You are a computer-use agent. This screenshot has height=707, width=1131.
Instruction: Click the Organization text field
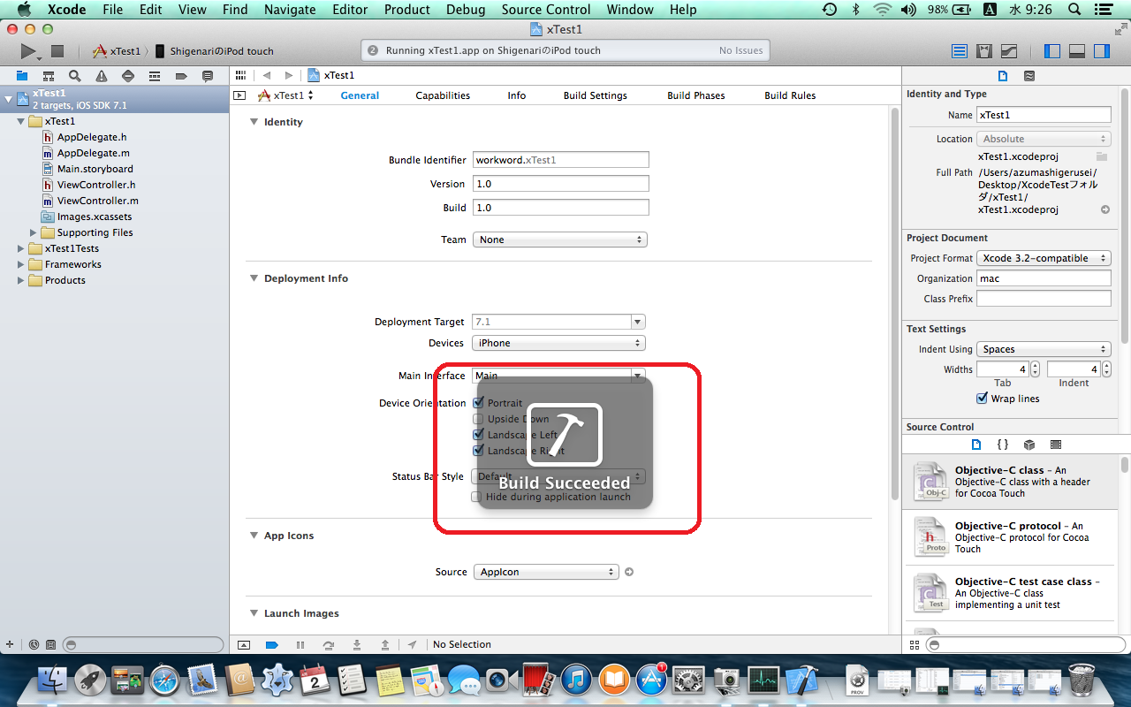click(x=1044, y=278)
